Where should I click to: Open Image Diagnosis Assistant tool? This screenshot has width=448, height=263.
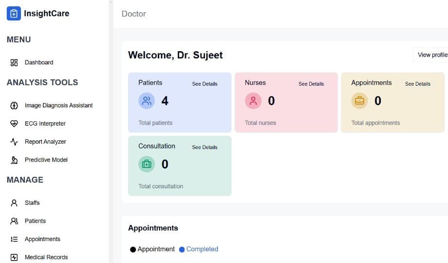[x=58, y=106]
